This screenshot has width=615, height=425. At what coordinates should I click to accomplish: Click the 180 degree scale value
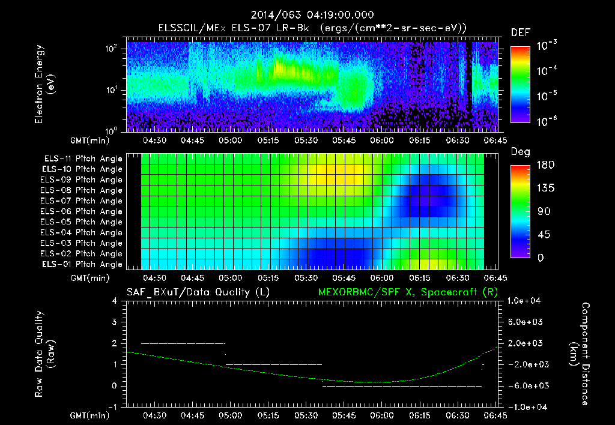545,165
